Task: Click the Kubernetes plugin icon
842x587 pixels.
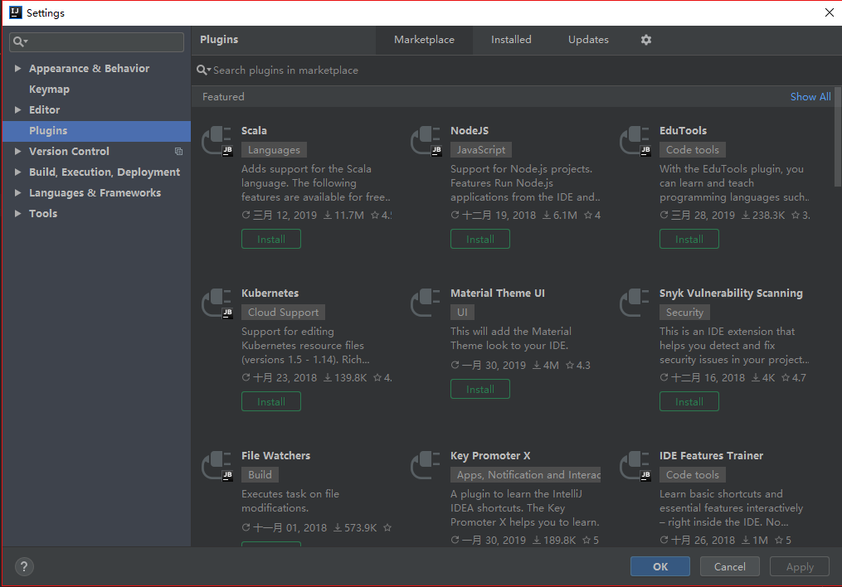Action: click(x=217, y=303)
